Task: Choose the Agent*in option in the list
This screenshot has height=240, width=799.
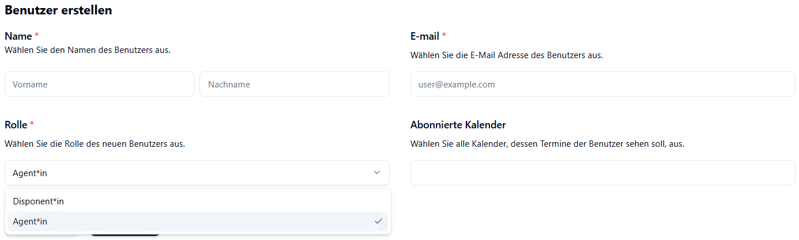Action: (x=198, y=222)
